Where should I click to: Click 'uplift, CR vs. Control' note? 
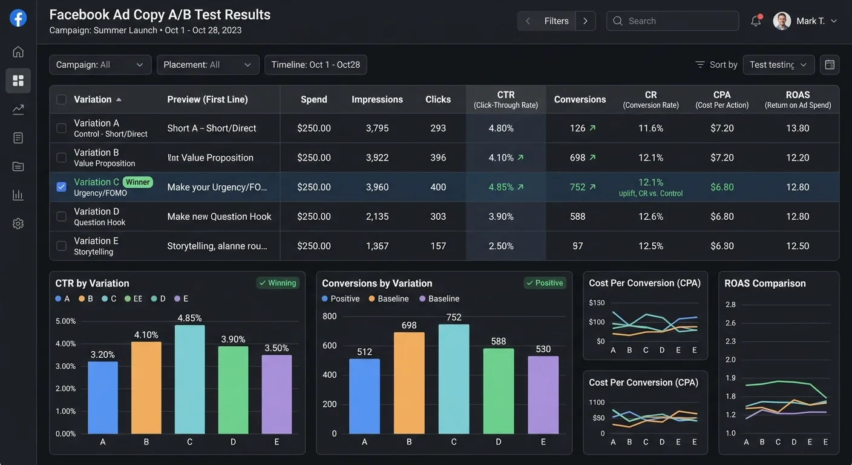point(650,194)
